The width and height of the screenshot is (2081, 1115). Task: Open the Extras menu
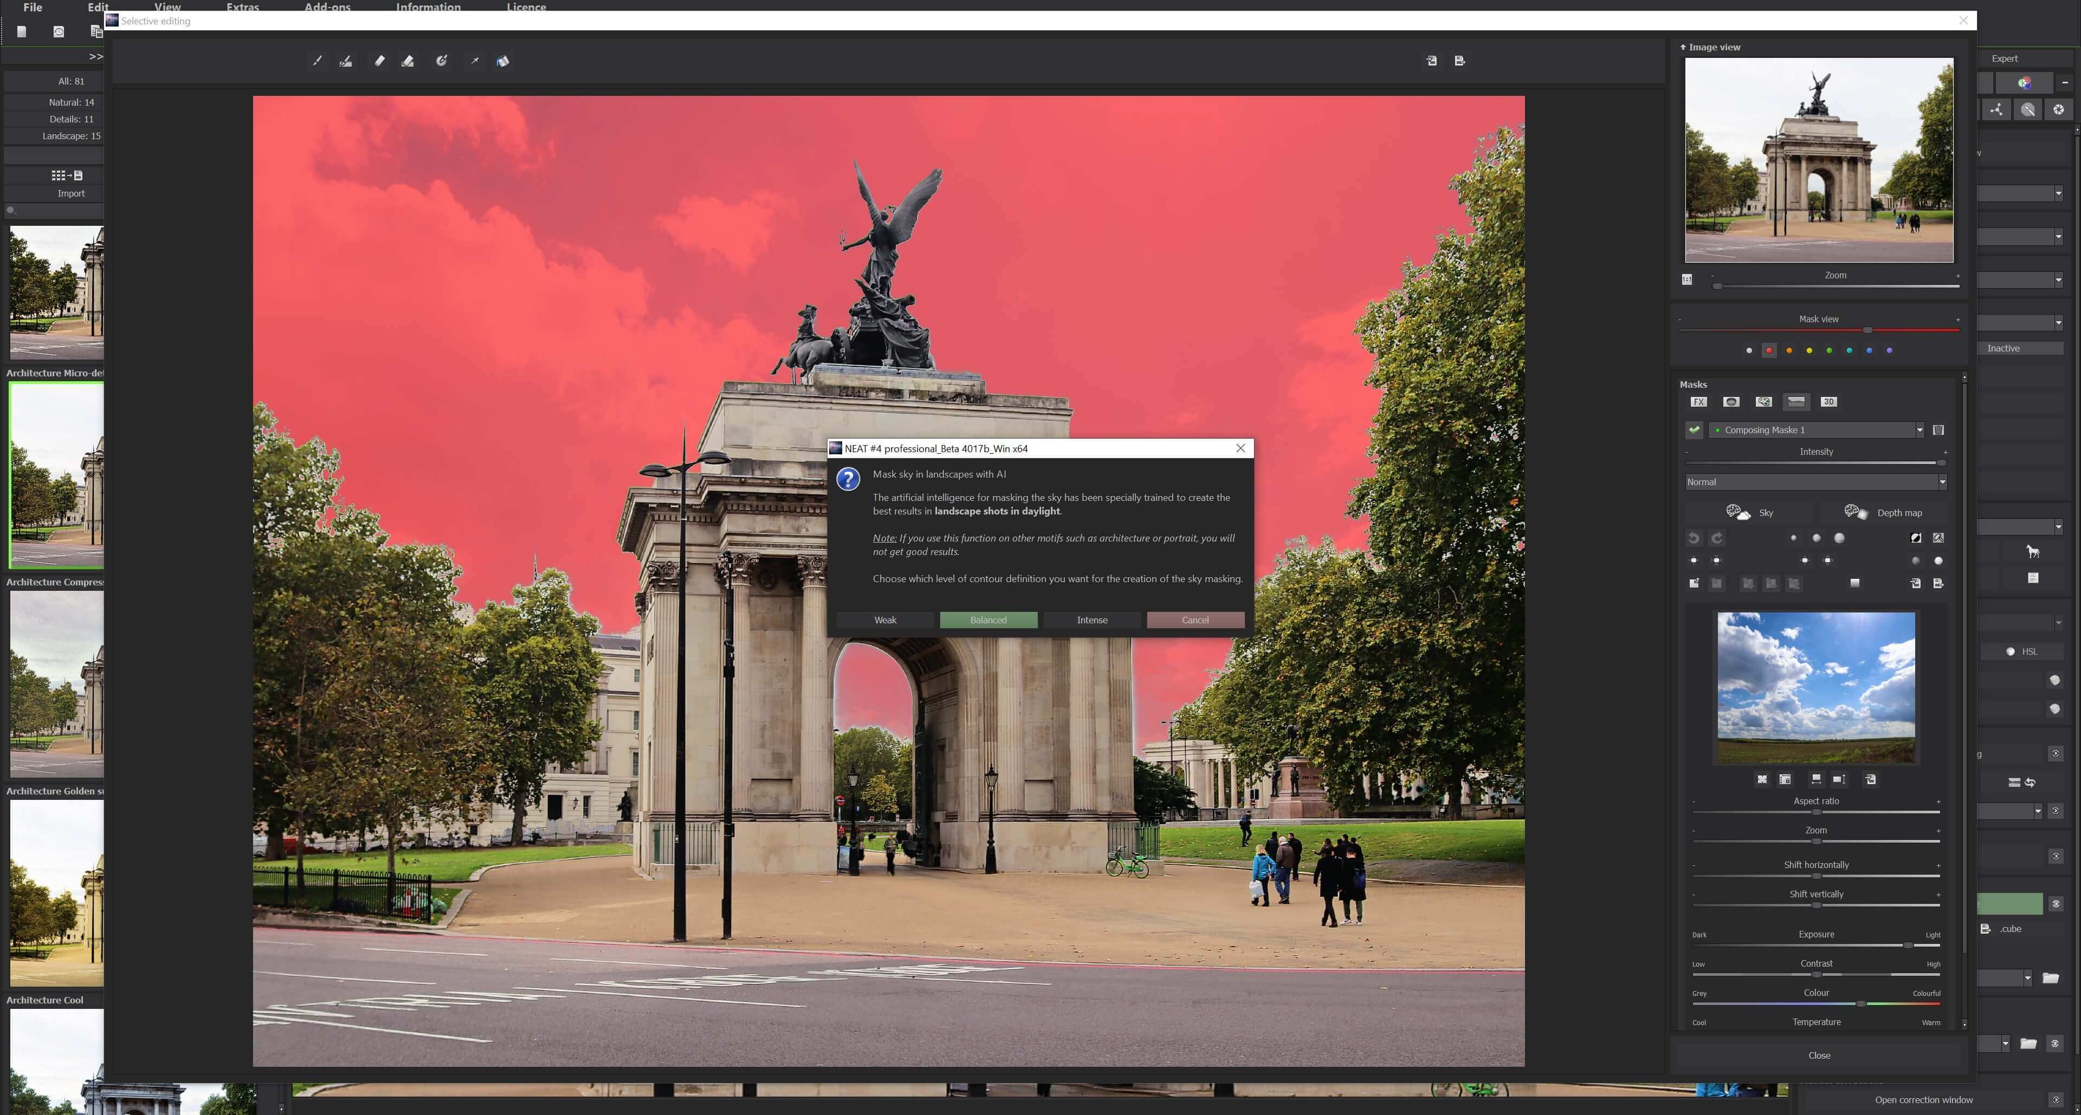(x=242, y=6)
